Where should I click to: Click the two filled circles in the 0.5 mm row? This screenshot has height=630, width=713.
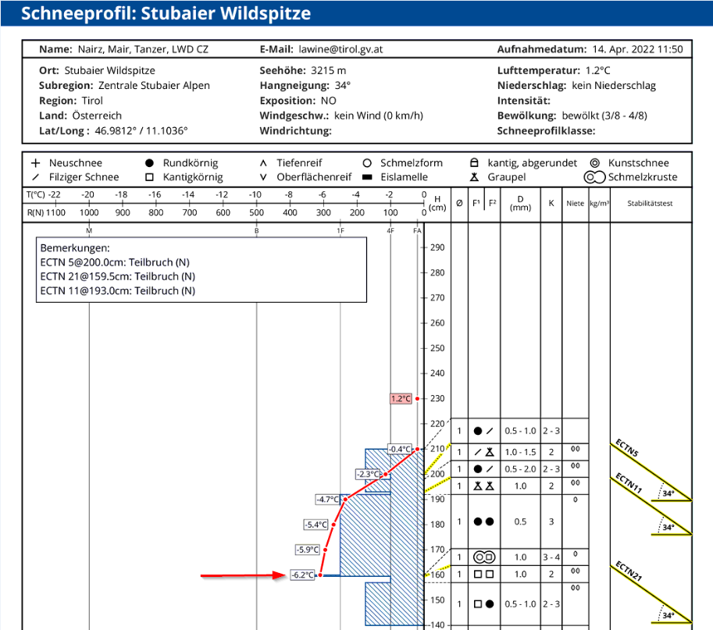(x=484, y=521)
